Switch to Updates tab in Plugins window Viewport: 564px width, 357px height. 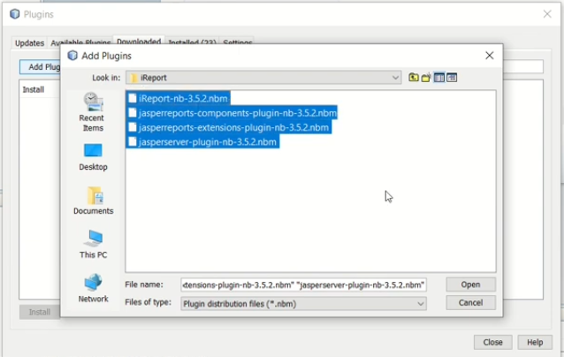[29, 43]
